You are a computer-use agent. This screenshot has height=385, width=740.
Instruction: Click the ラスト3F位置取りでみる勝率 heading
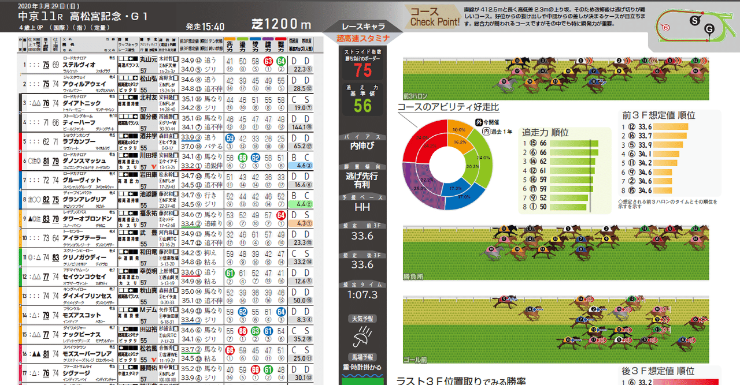click(461, 380)
